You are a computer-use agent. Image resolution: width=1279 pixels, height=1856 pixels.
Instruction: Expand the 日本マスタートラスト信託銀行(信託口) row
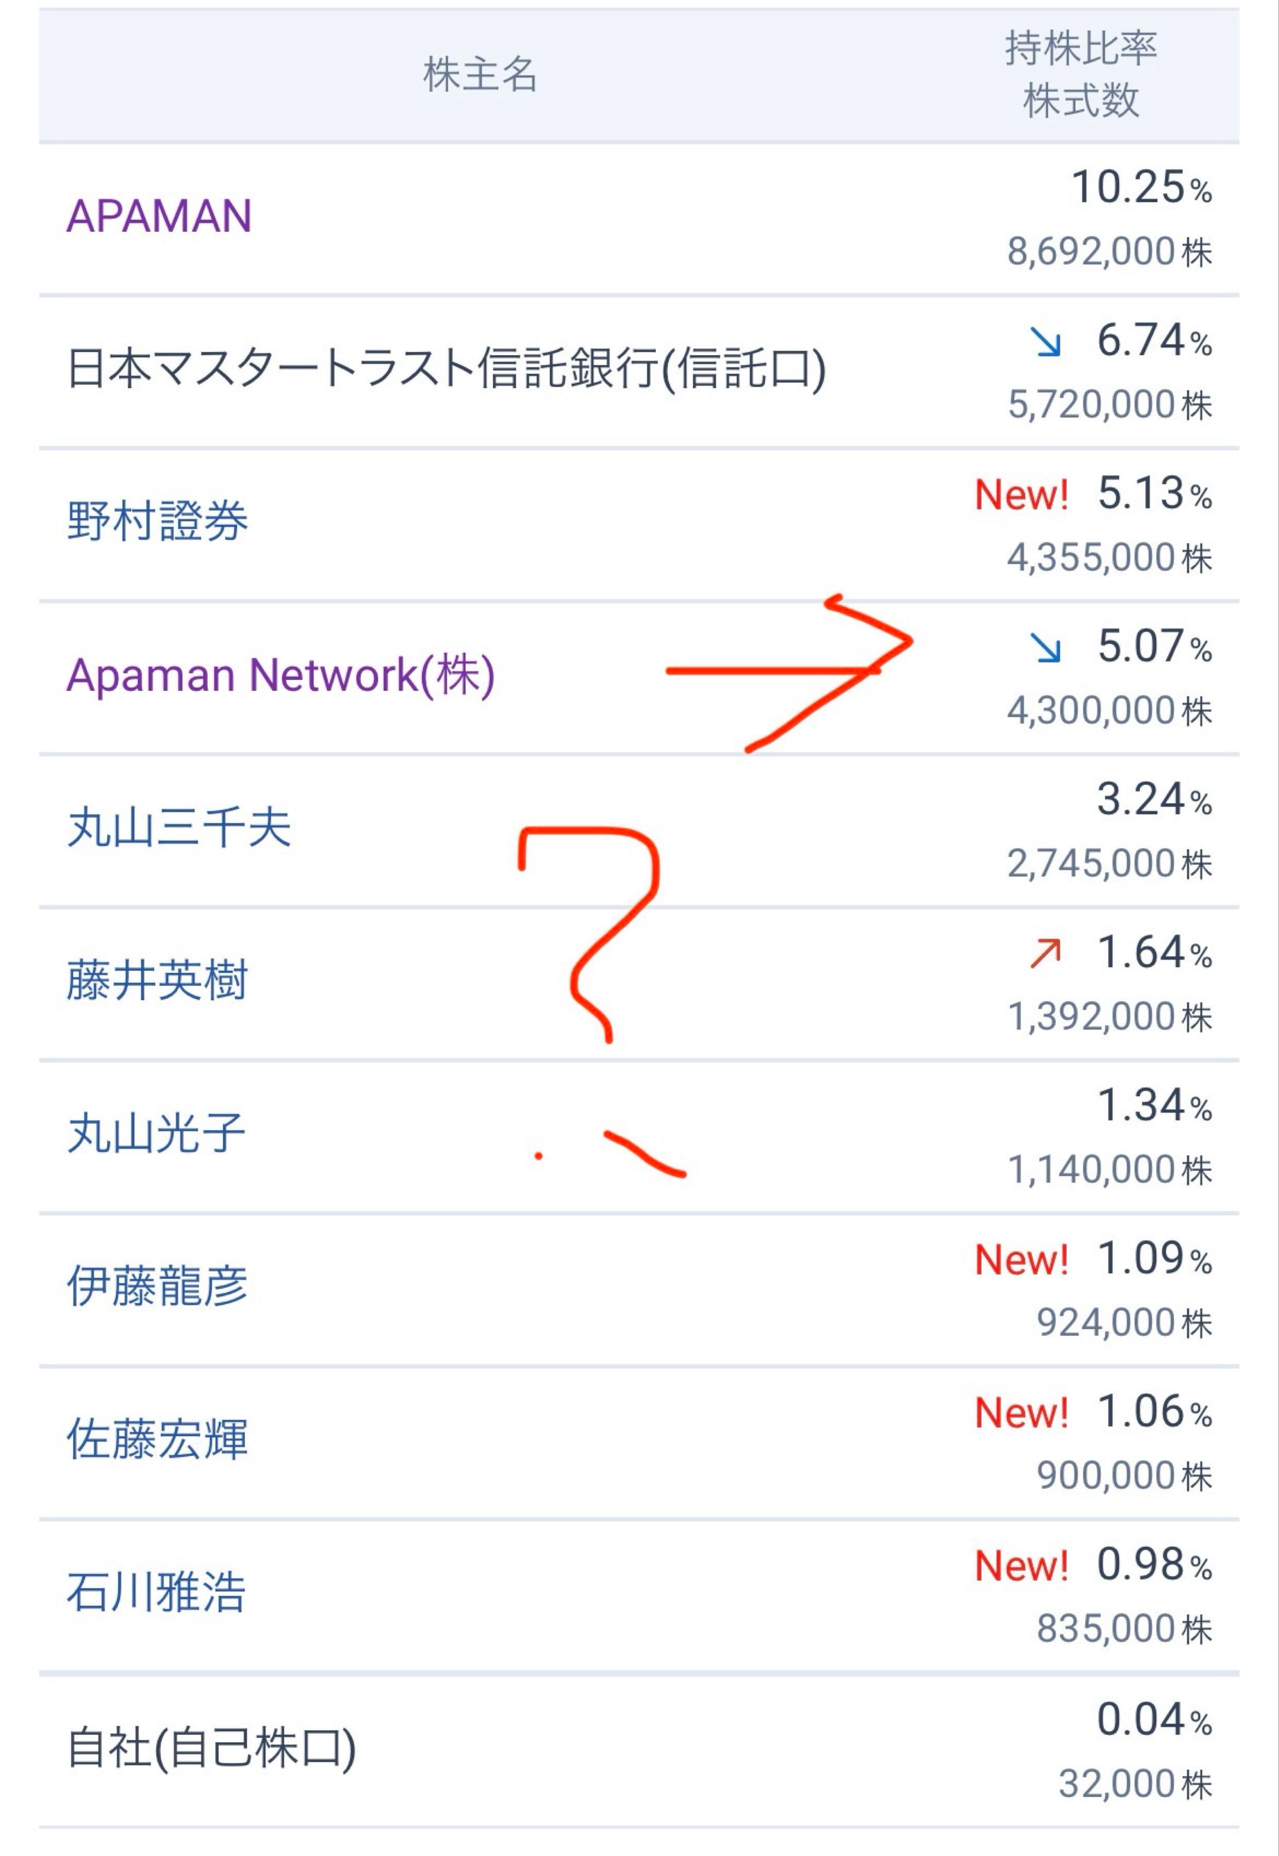click(445, 364)
